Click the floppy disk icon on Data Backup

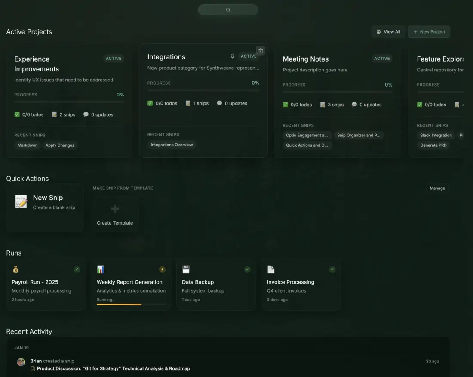186,269
